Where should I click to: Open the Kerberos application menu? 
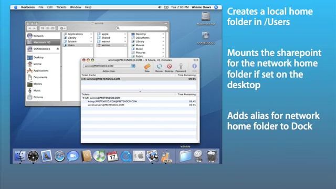[28, 7]
